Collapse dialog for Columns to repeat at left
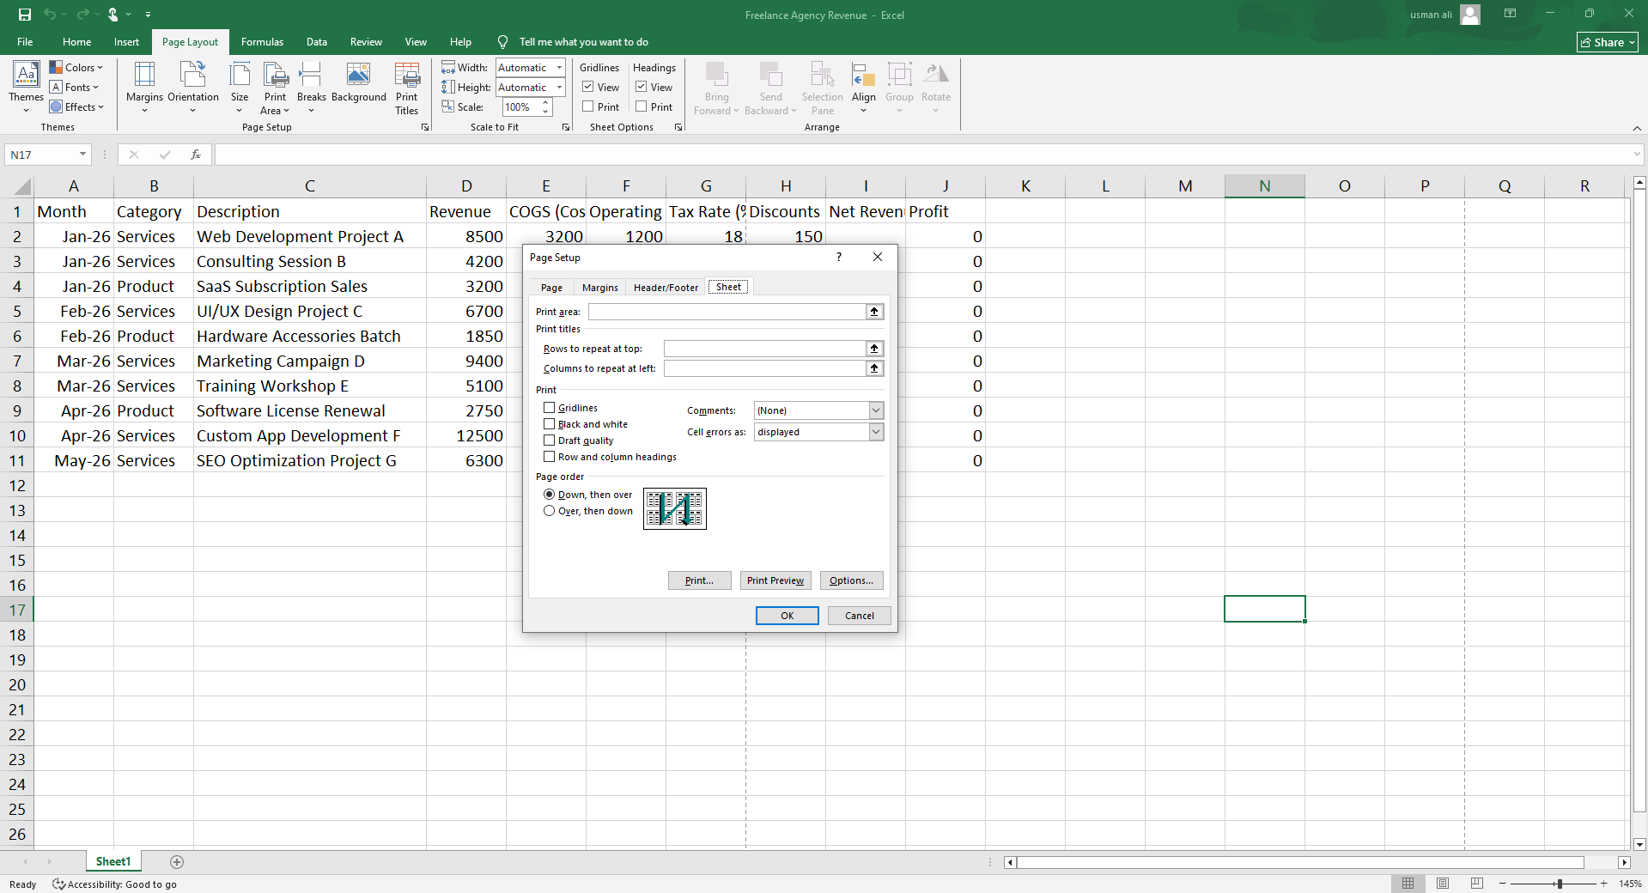Screen dimensions: 1648x893 click(x=874, y=368)
